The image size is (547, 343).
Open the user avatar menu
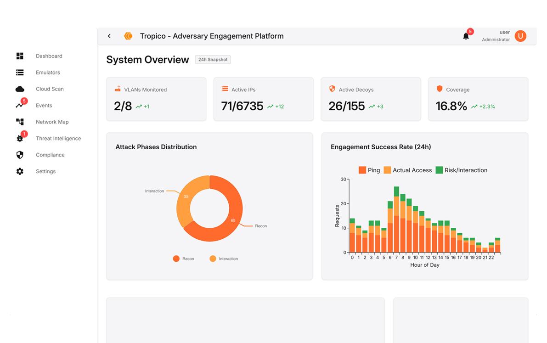520,36
